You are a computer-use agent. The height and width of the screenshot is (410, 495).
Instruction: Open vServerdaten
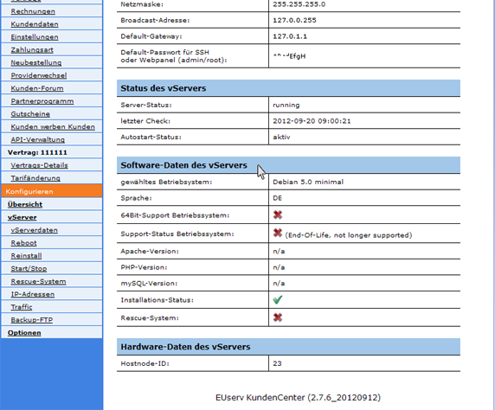[x=34, y=230]
